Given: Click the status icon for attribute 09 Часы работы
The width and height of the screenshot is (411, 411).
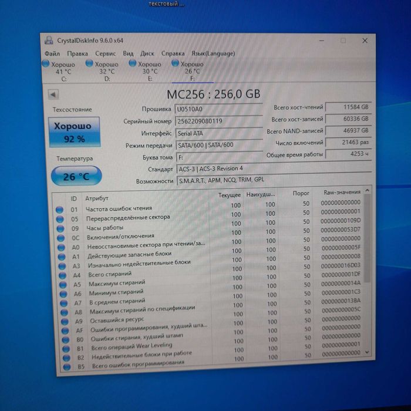Looking at the screenshot, I should [x=60, y=228].
